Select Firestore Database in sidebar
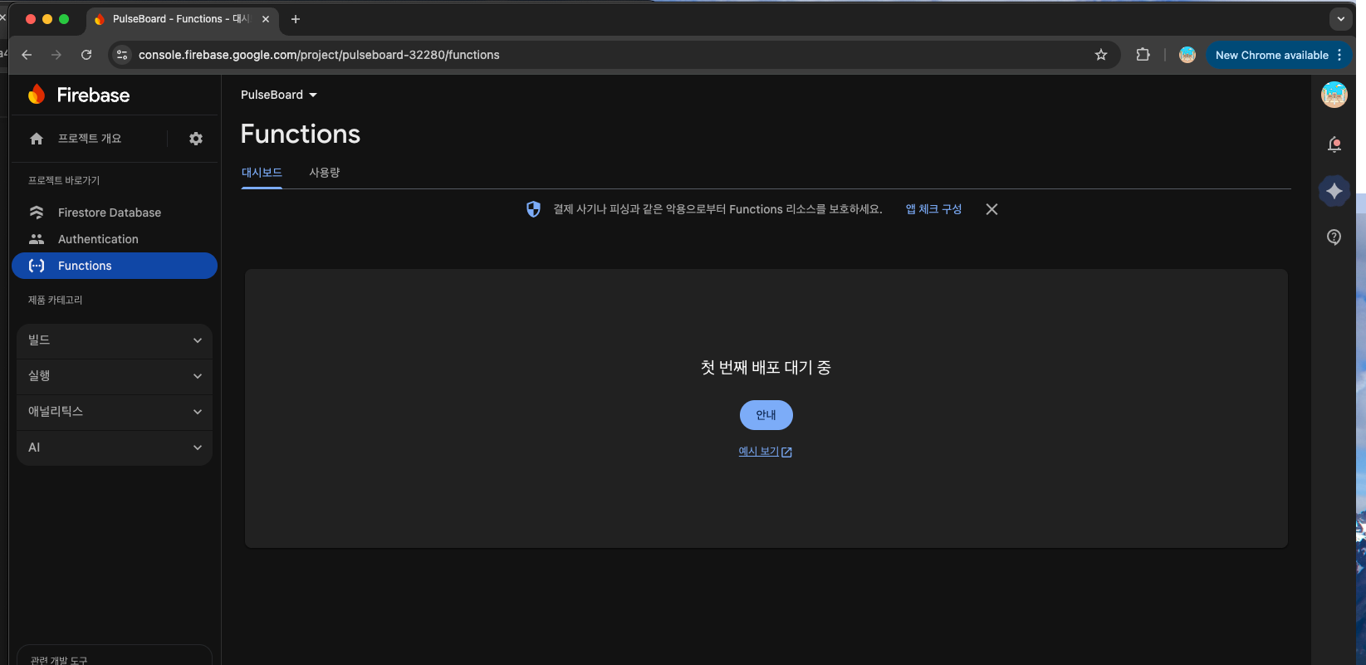The height and width of the screenshot is (665, 1366). point(115,213)
